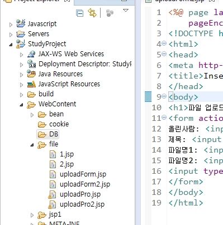Click the JAX-WS Web Services icon

coord(31,54)
